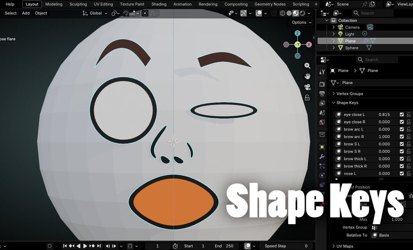Screen dimensions: 413x250
Task: Expand the Camera item in outliner
Action: (333, 27)
